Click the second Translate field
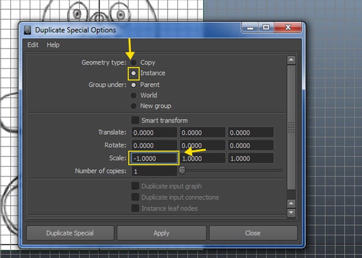The width and height of the screenshot is (362, 258). coord(202,133)
